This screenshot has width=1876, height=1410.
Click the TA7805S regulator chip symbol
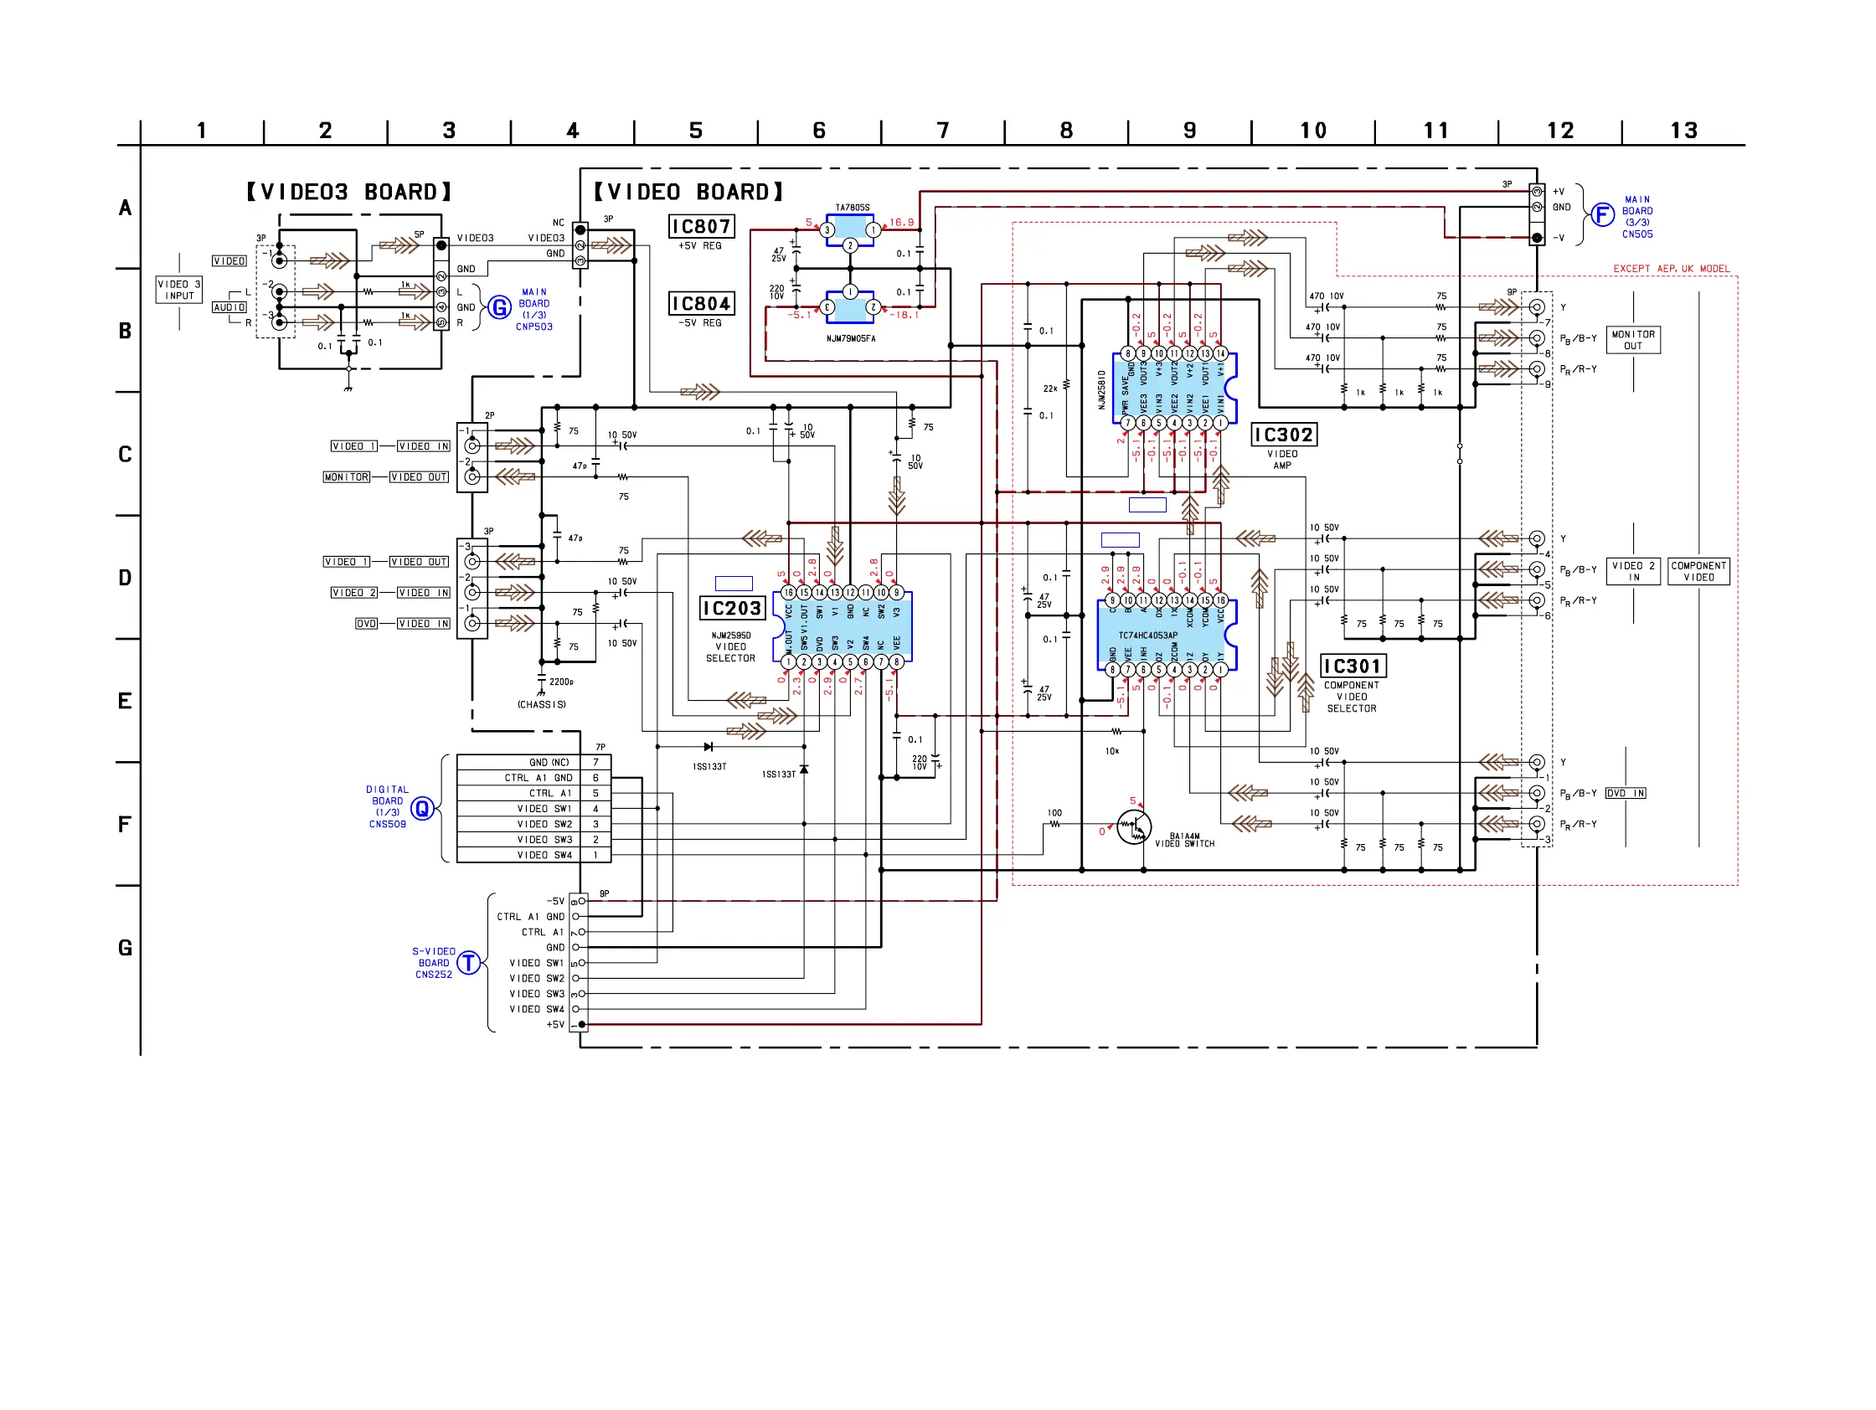click(850, 228)
